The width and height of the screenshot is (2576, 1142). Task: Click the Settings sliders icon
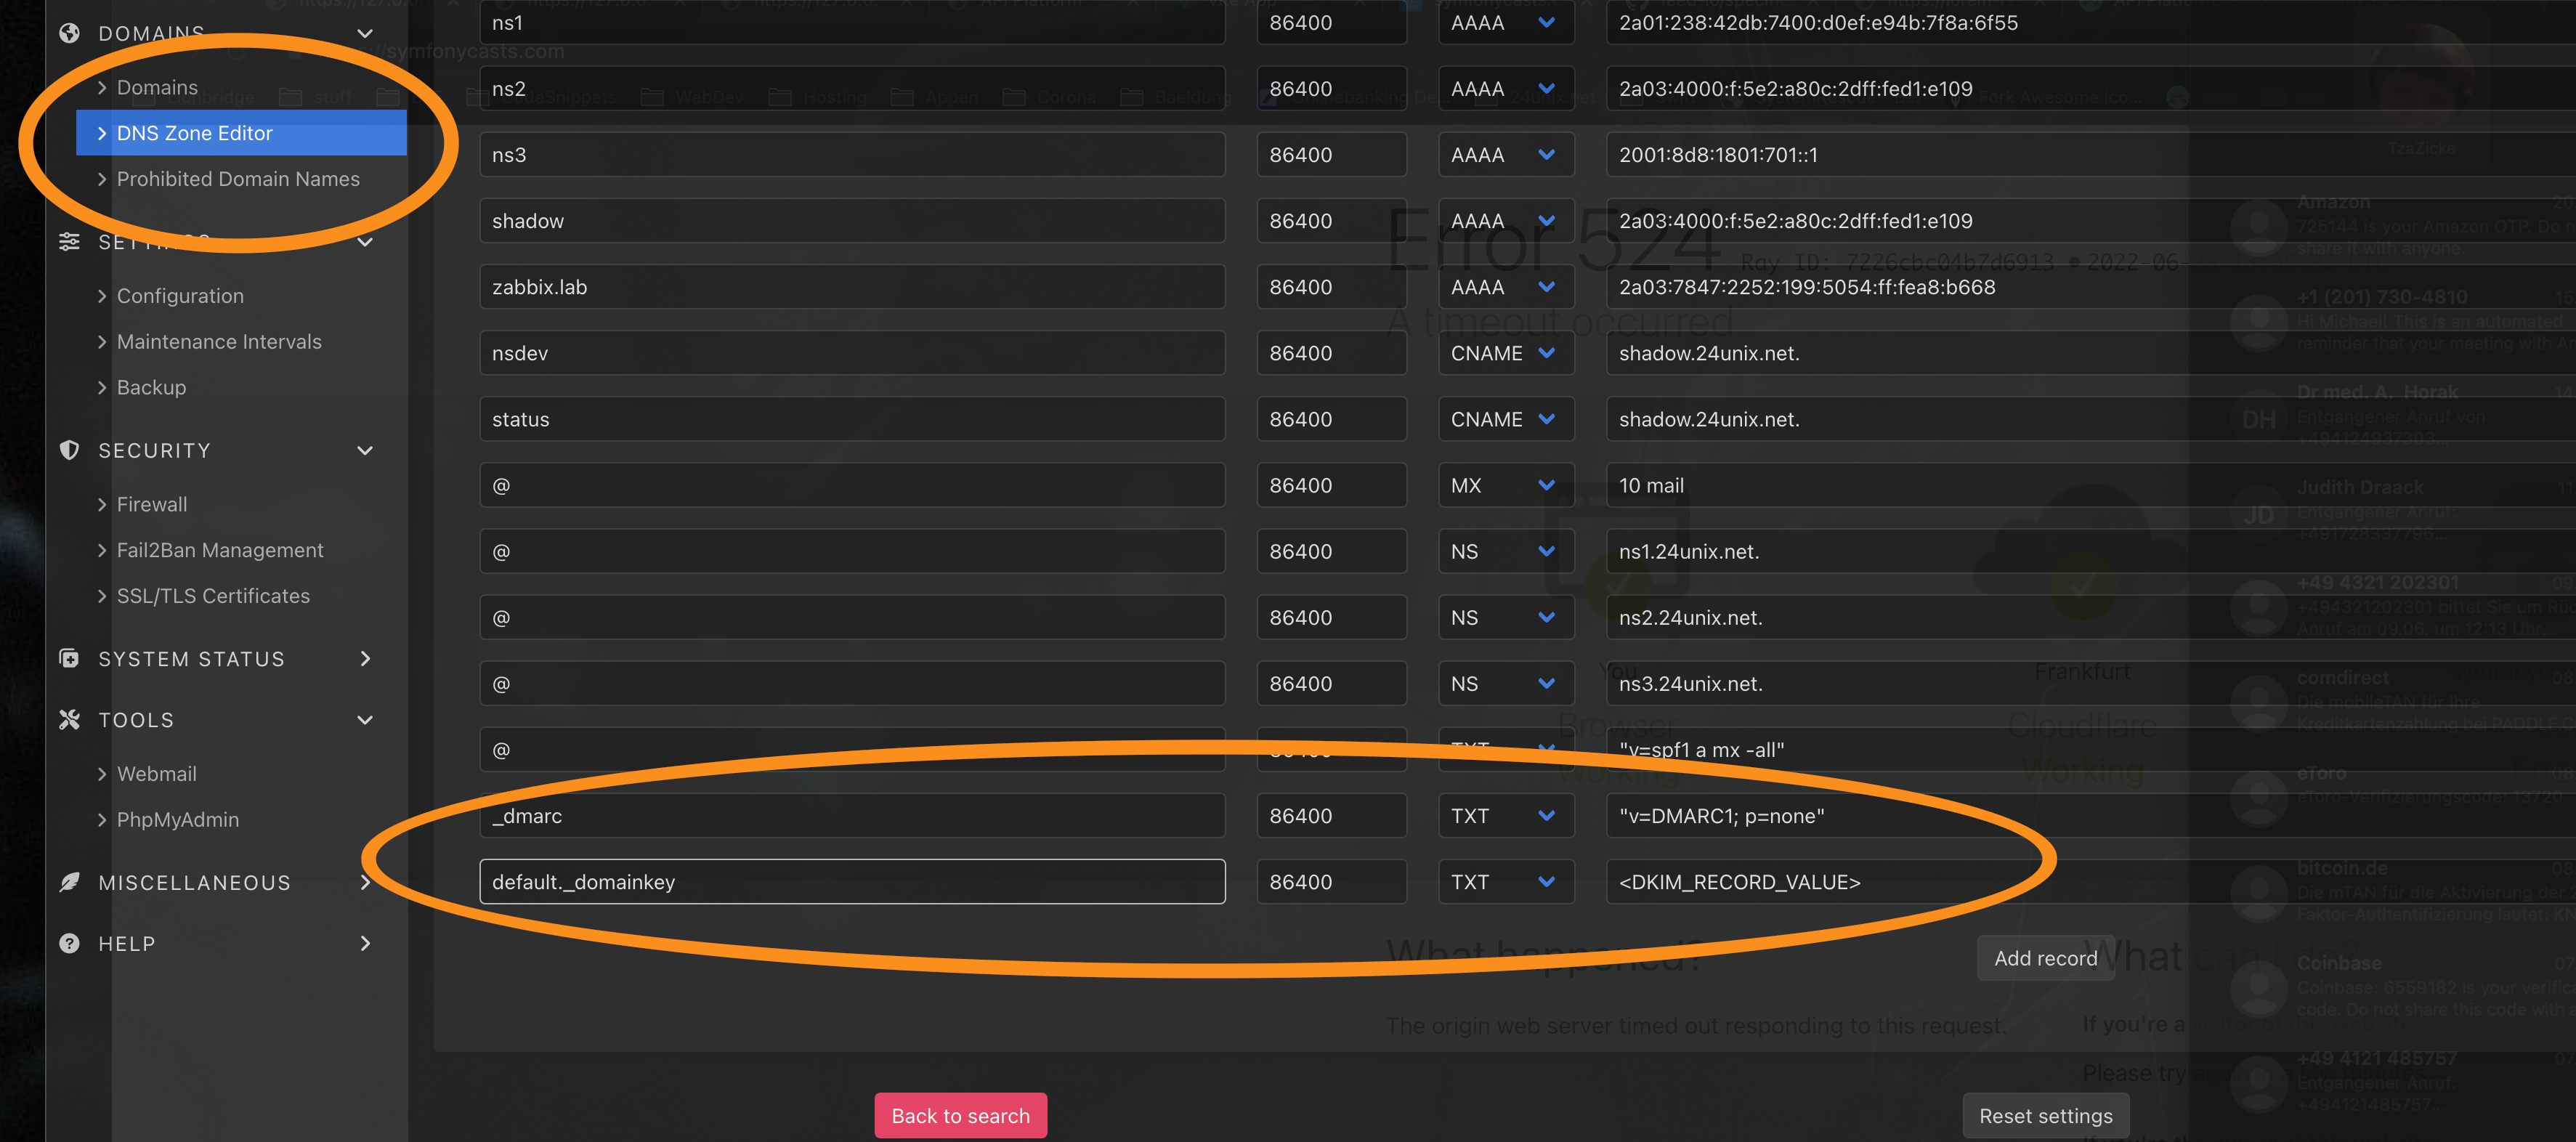pyautogui.click(x=69, y=242)
